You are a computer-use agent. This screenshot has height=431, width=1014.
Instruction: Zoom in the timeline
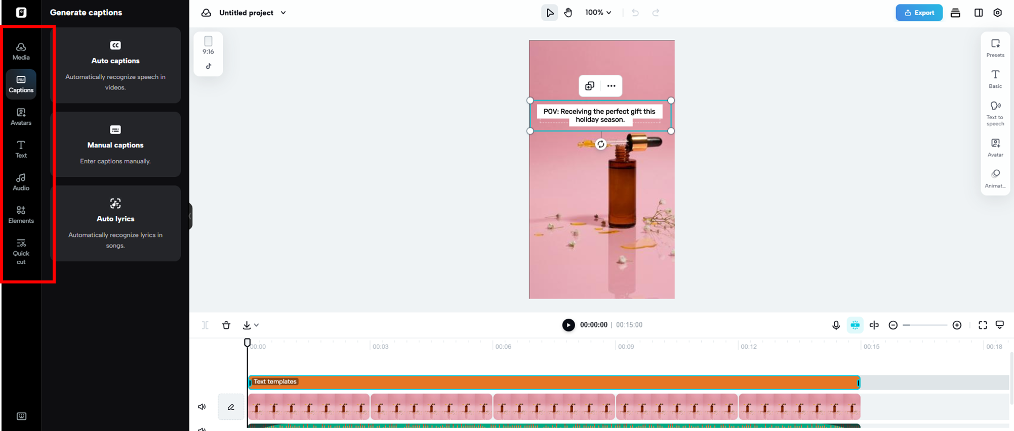click(x=957, y=325)
